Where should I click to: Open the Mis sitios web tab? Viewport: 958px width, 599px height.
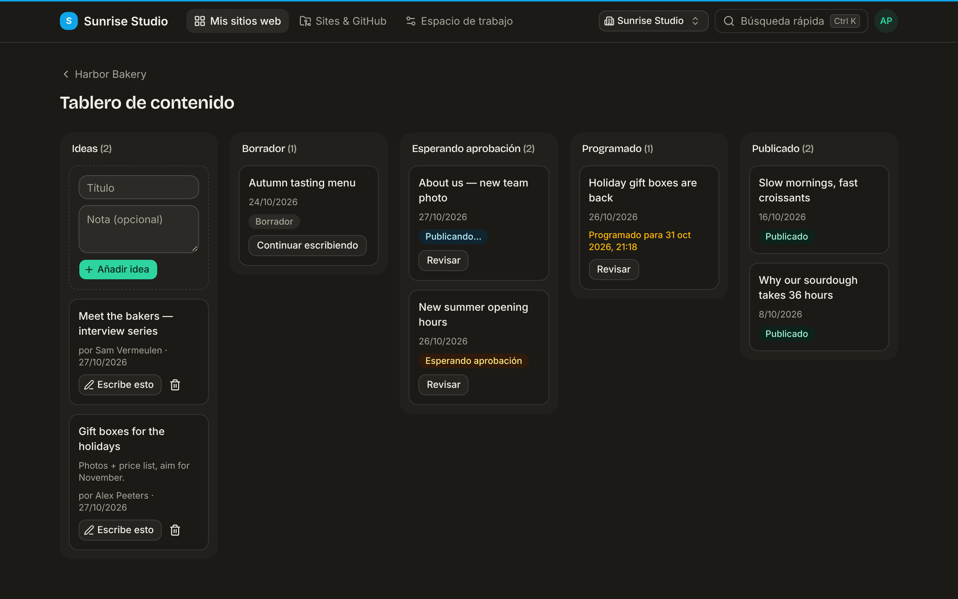(238, 21)
